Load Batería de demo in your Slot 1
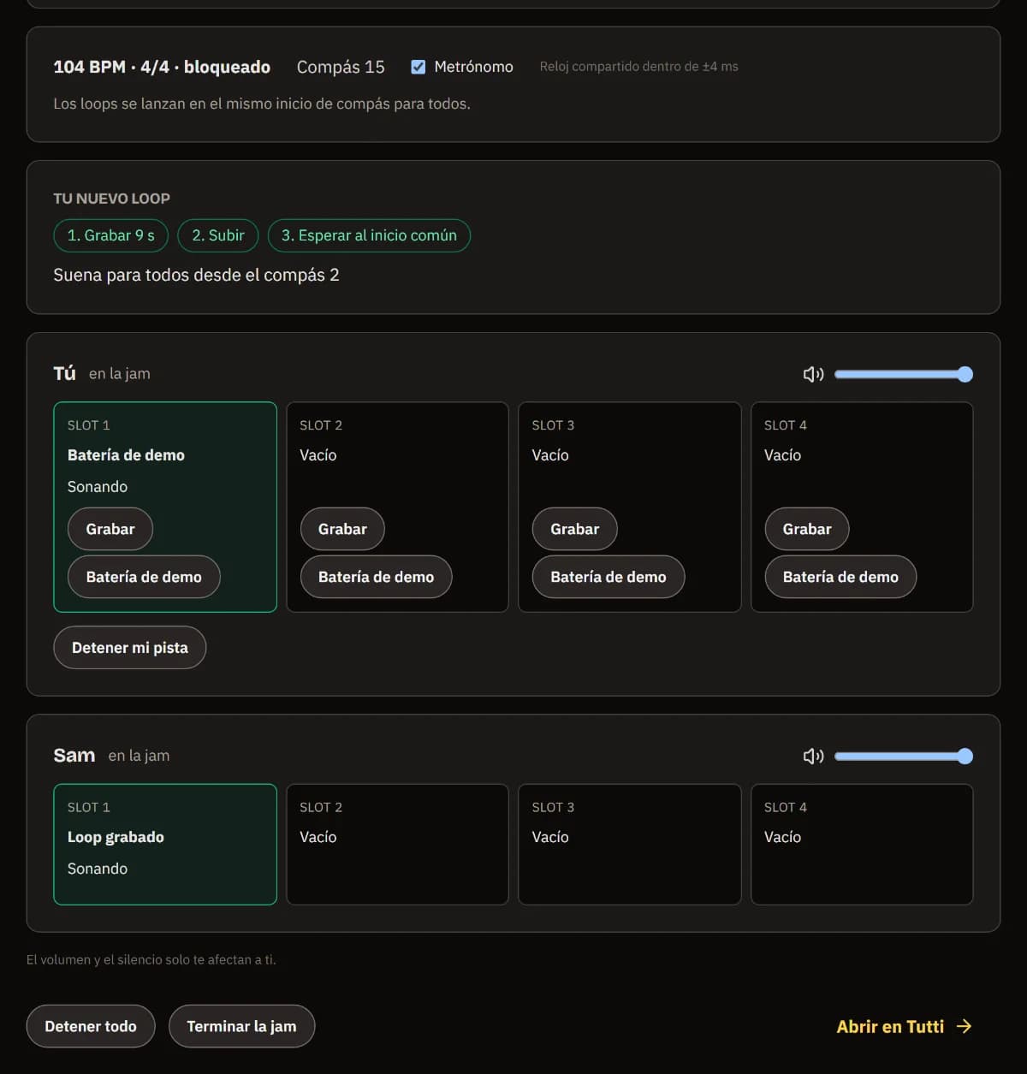Image resolution: width=1027 pixels, height=1074 pixels. tap(144, 577)
